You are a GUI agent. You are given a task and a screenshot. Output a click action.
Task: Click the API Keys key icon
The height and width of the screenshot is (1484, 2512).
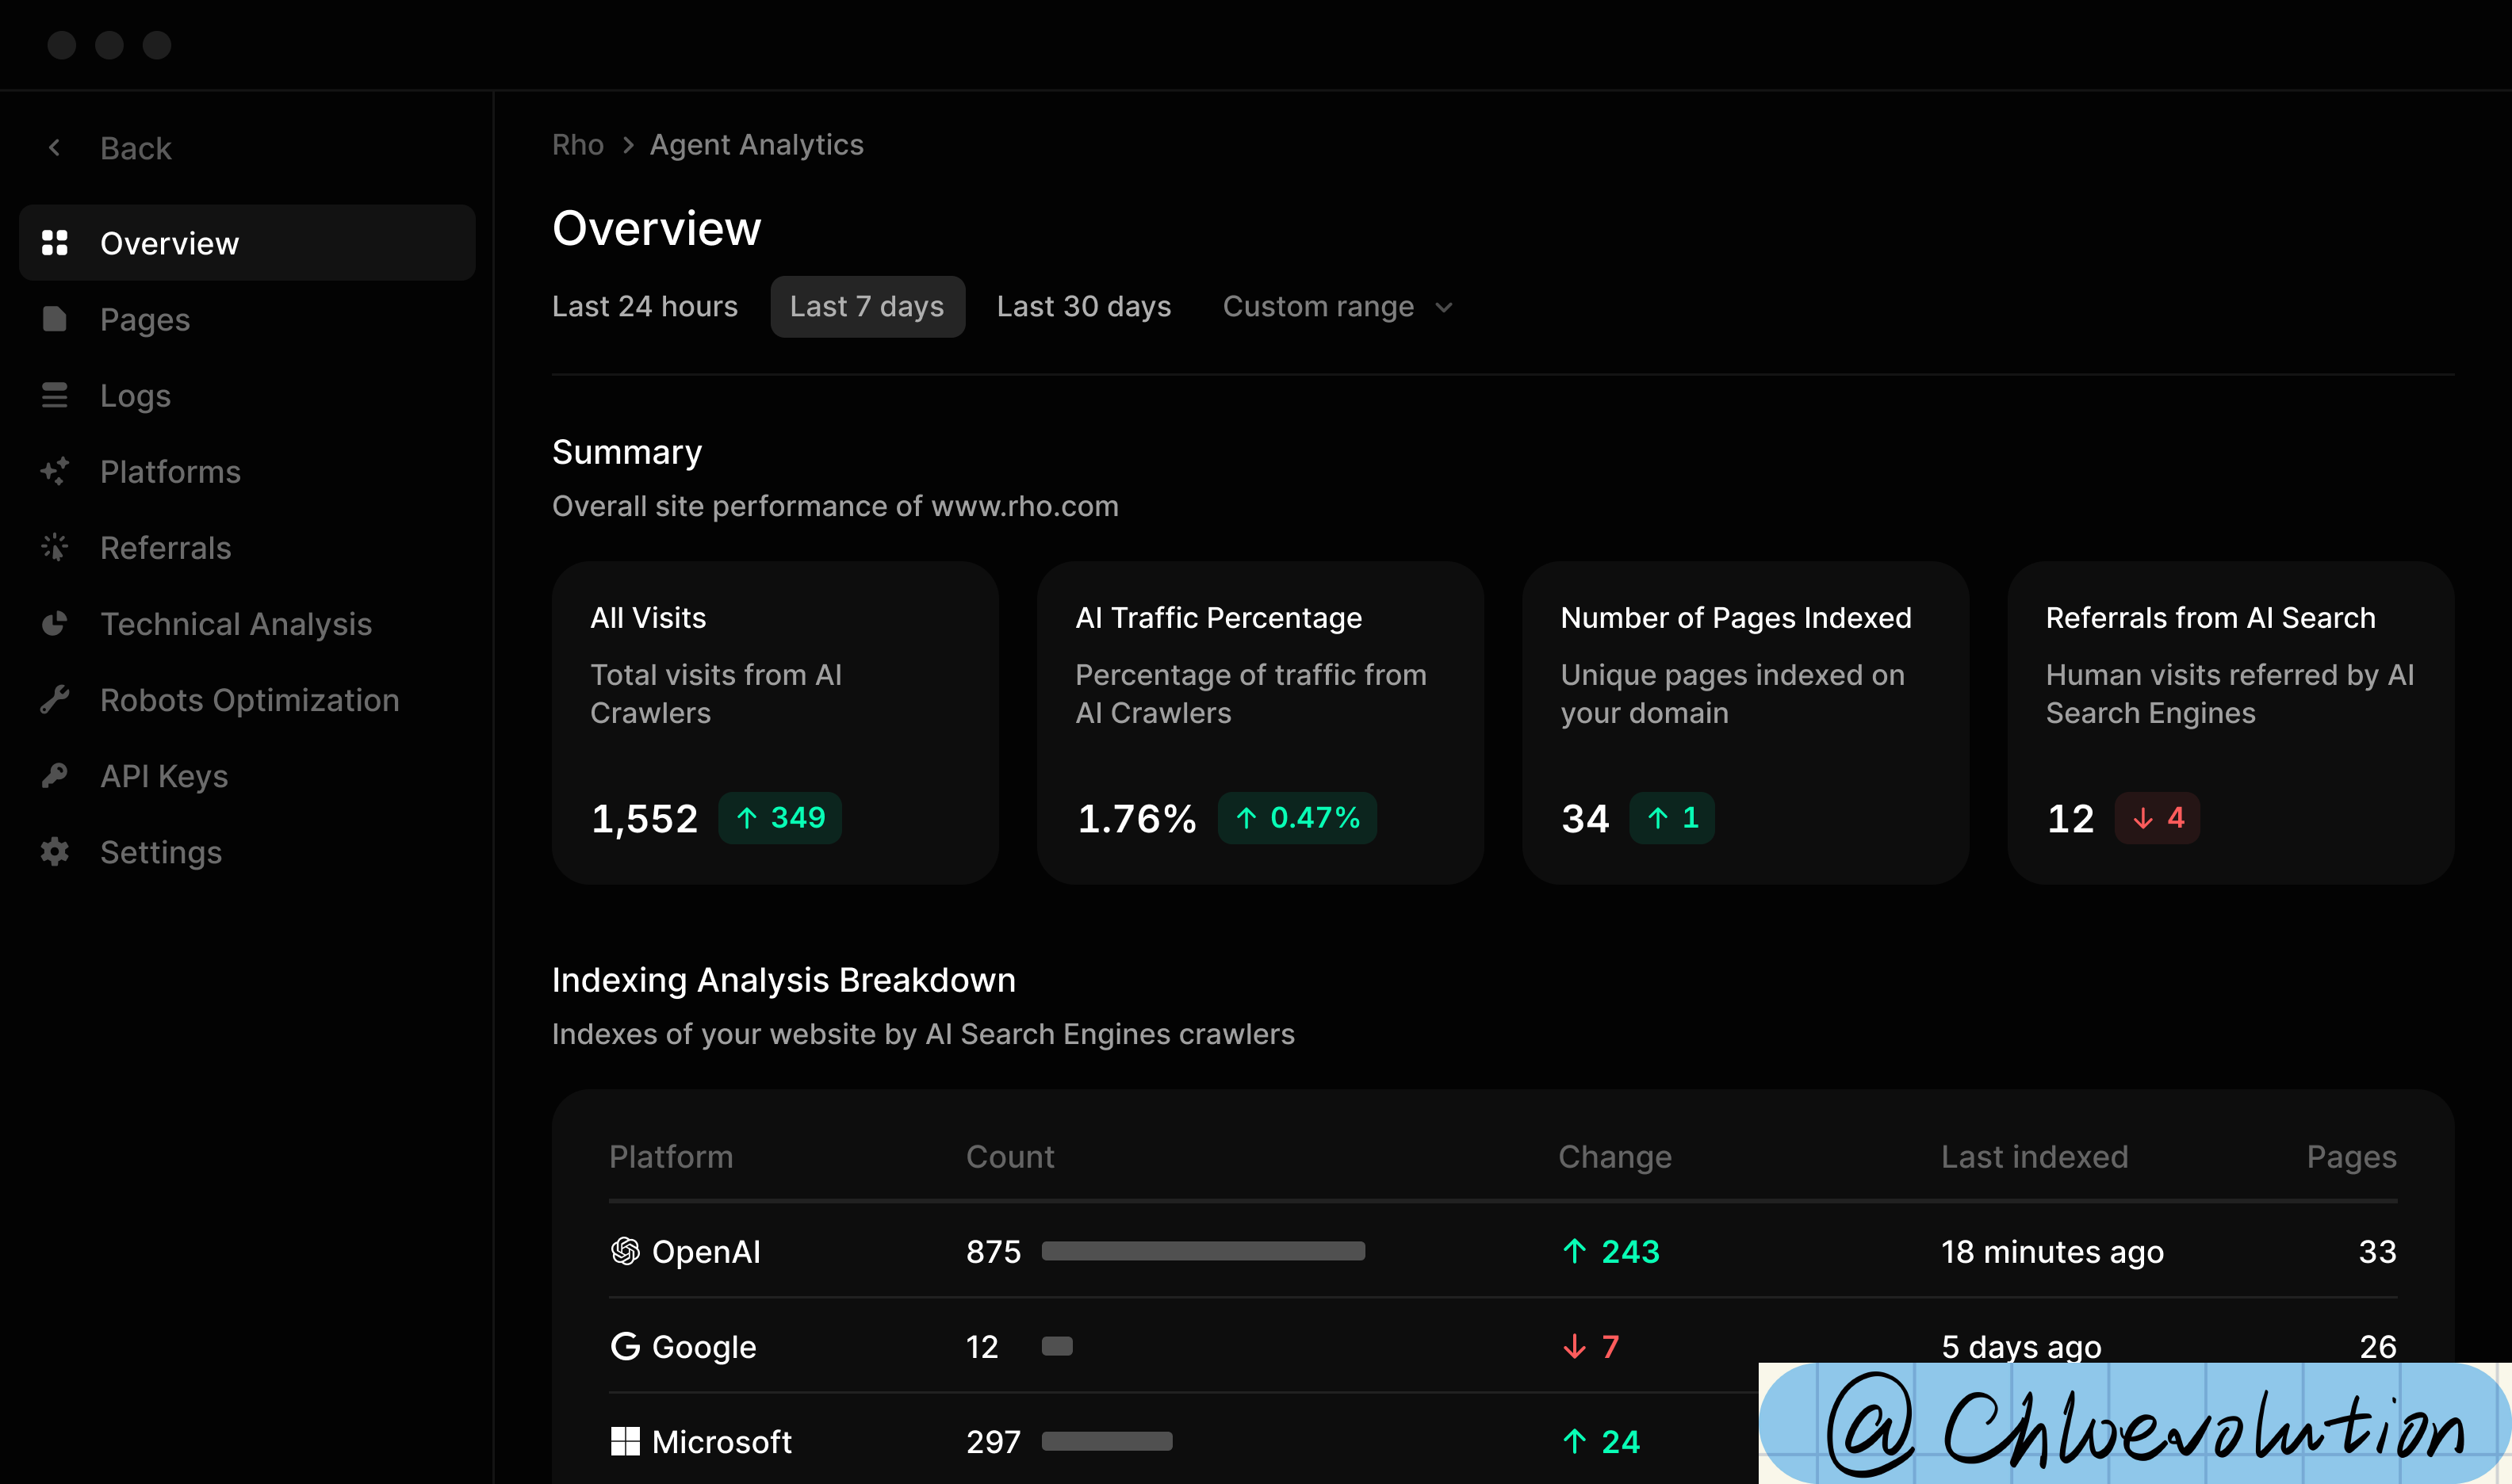pyautogui.click(x=54, y=775)
